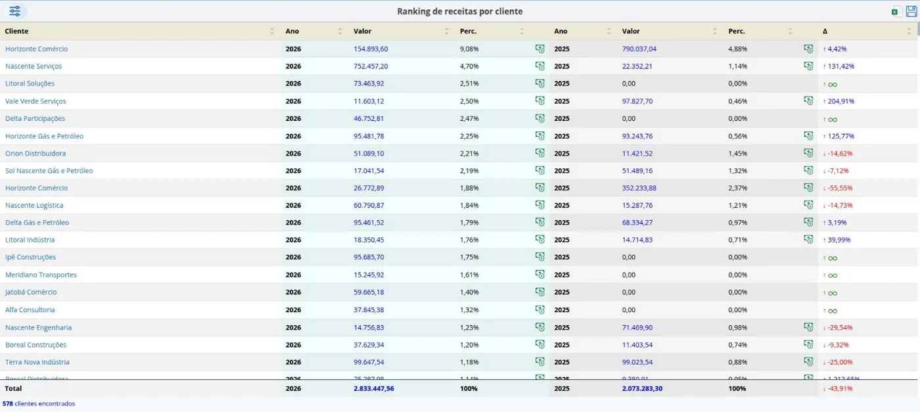Open 2026 revenue details icon for Nascente Serviços
Viewport: 920px width, 412px height.
(x=540, y=66)
